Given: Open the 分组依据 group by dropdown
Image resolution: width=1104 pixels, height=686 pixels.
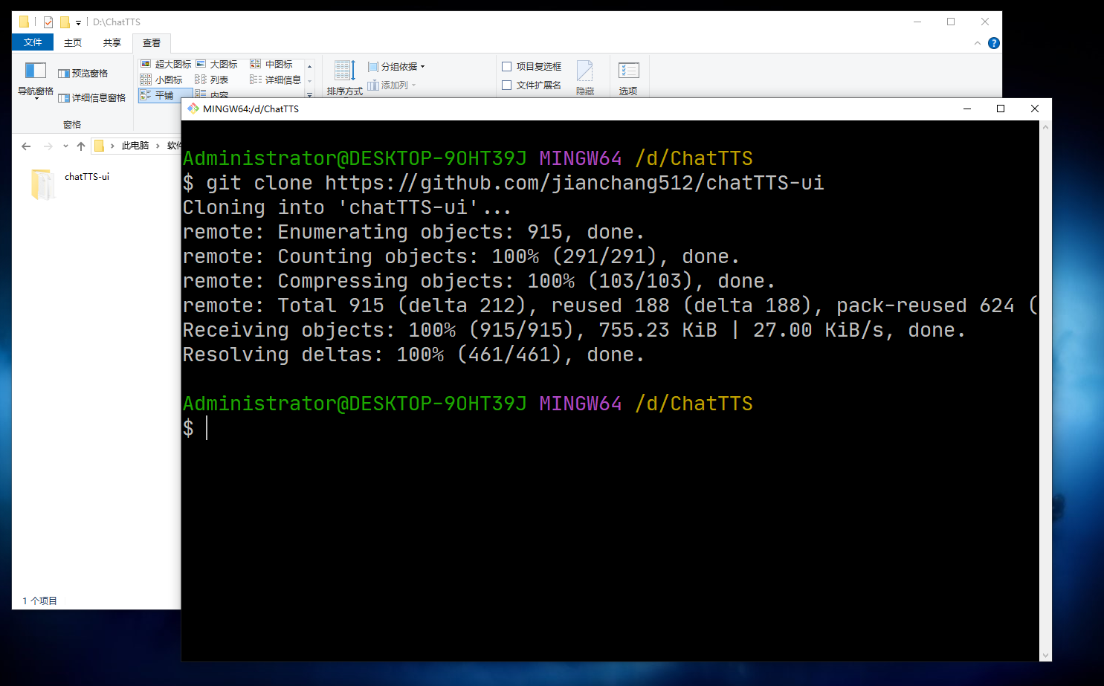Looking at the screenshot, I should tap(397, 66).
